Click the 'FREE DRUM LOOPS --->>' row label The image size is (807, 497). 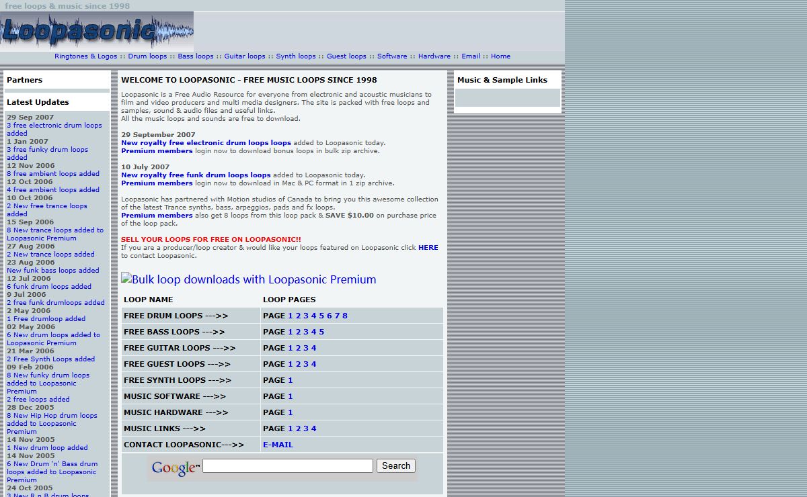(x=176, y=316)
